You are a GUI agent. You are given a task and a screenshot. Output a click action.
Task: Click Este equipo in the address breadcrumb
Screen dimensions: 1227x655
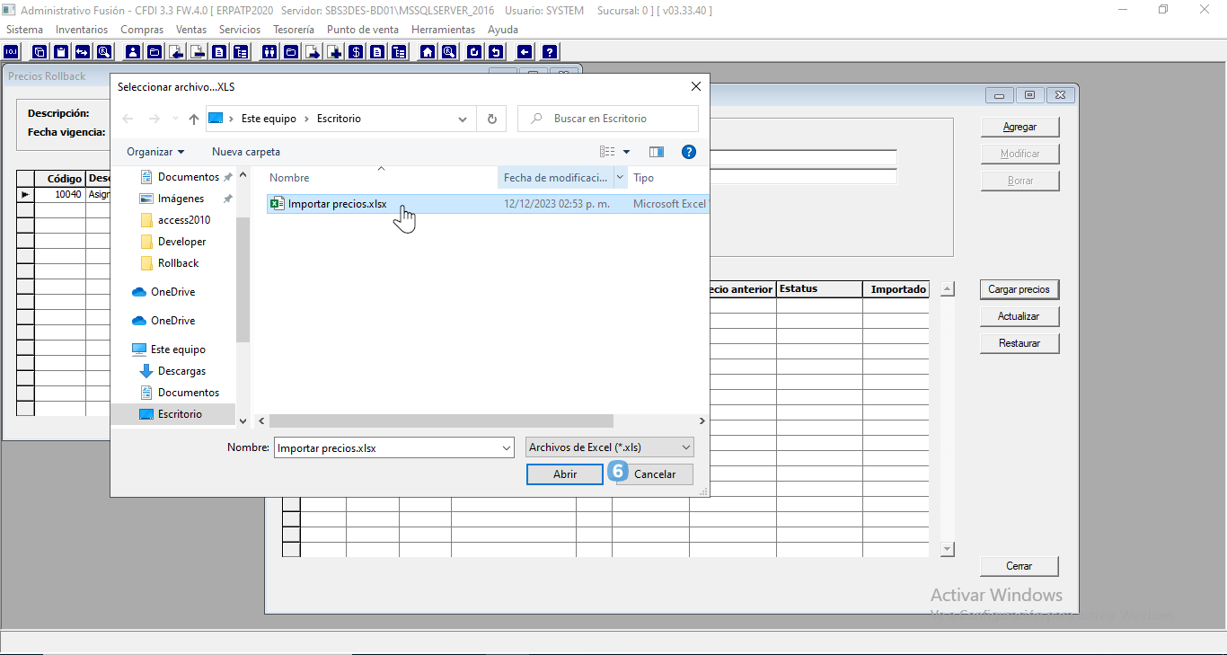tap(269, 119)
